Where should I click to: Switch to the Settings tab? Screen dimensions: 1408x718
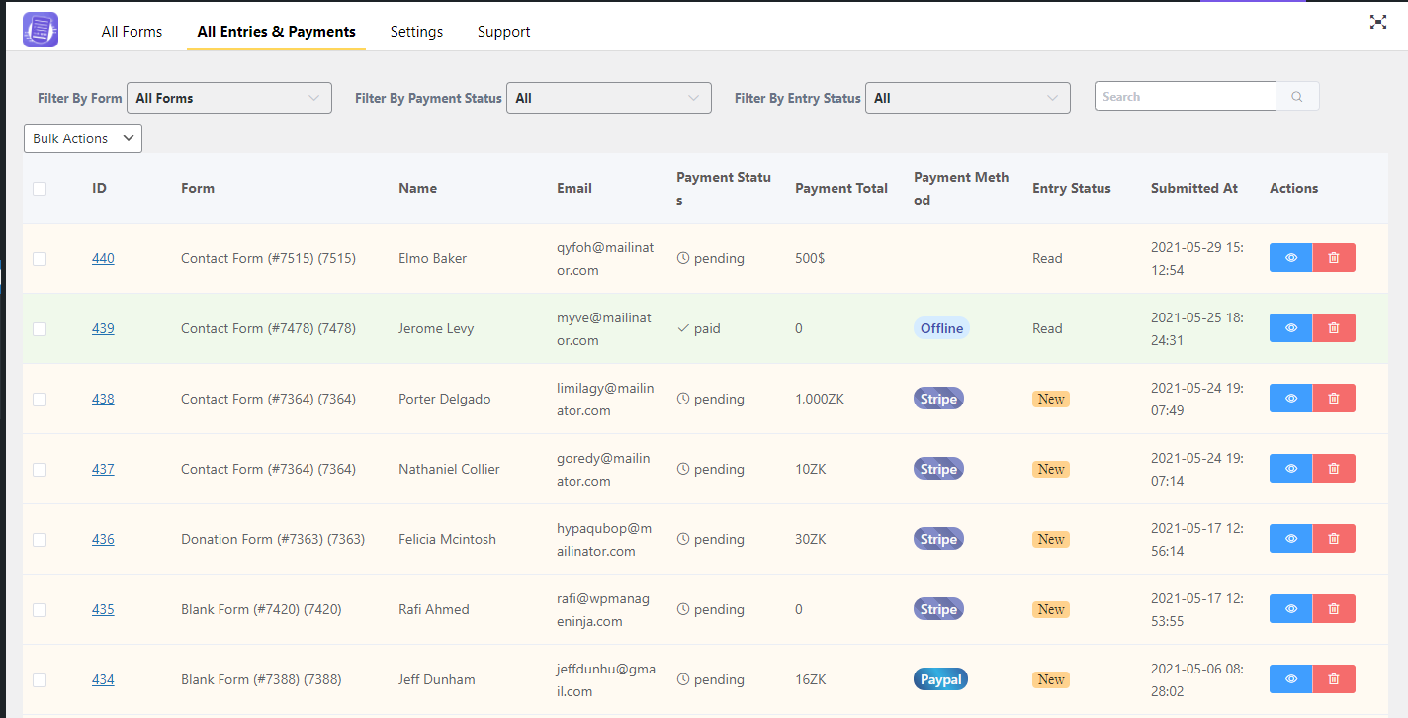(416, 31)
